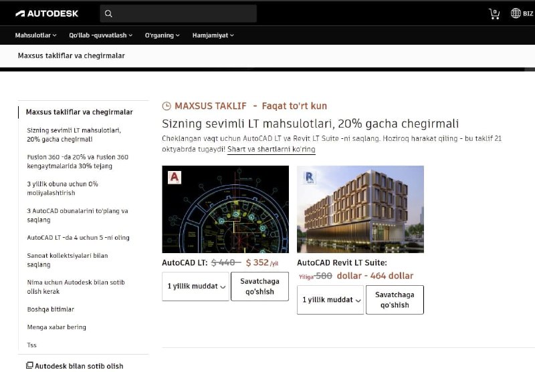535x372 pixels.
Task: Focus the search input field
Action: 178,13
